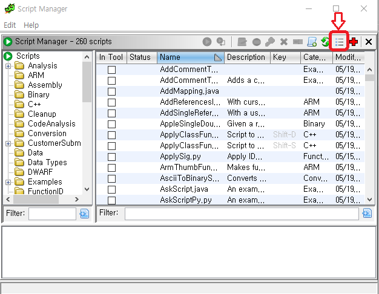Click the Shift-S key binding cell

pyautogui.click(x=285, y=145)
